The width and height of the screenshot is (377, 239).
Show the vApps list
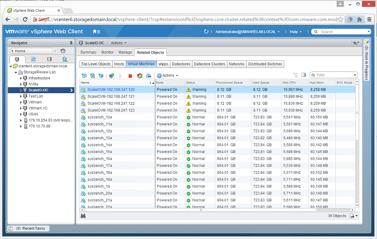(163, 64)
